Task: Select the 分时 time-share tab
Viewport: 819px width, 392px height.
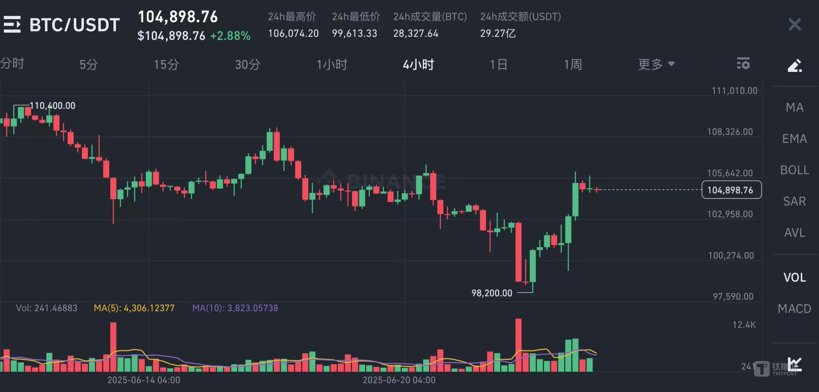Action: 13,63
